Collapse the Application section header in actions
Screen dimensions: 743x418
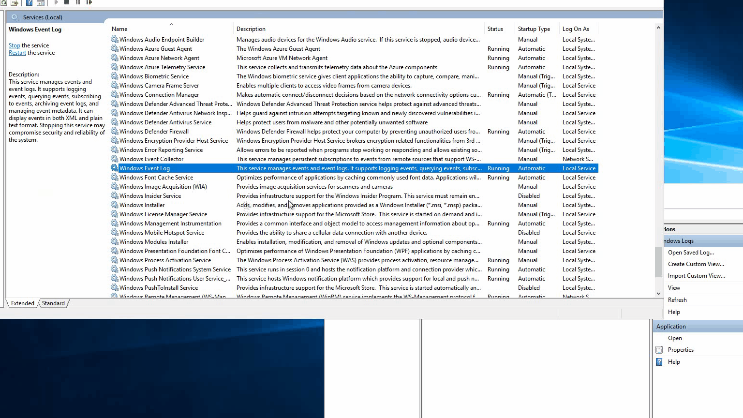coord(698,327)
